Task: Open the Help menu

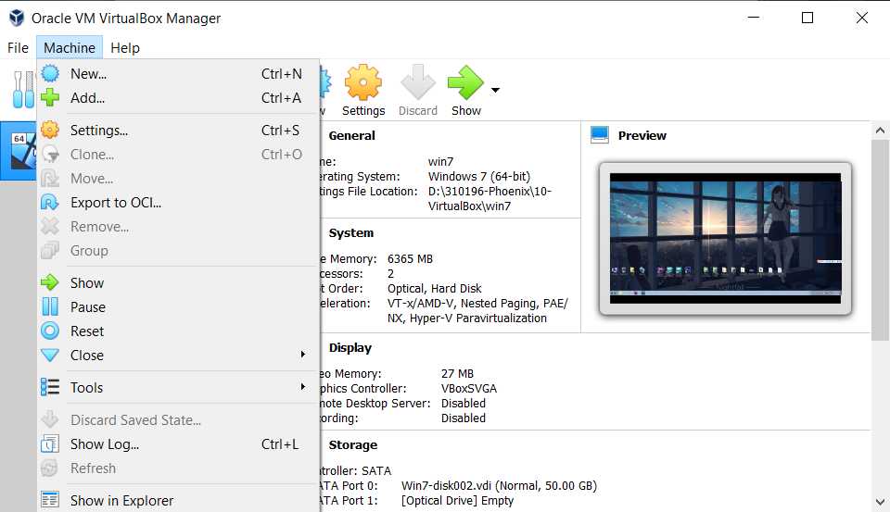Action: 125,47
